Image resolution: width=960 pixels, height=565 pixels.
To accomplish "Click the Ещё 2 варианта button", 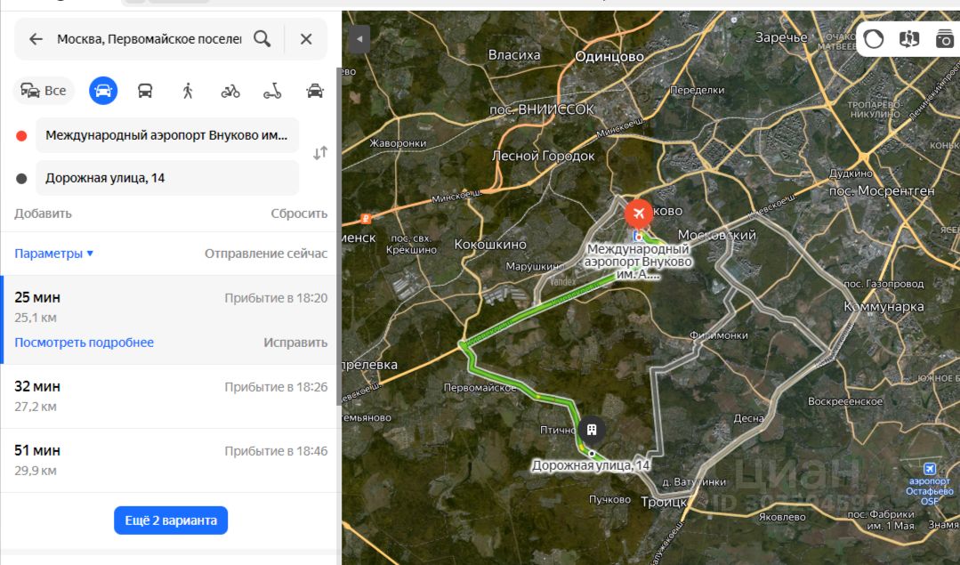I will coord(171,521).
